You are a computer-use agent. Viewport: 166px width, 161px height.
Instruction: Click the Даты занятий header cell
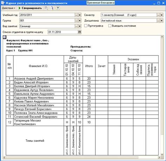73,59
